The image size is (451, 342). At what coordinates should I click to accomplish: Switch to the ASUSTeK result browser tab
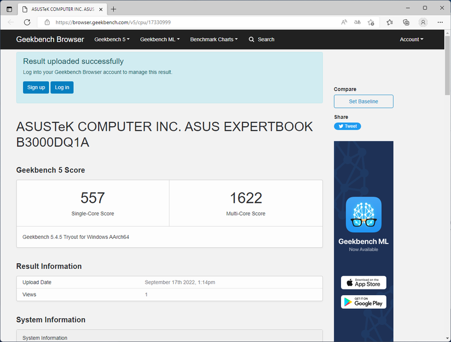click(62, 9)
